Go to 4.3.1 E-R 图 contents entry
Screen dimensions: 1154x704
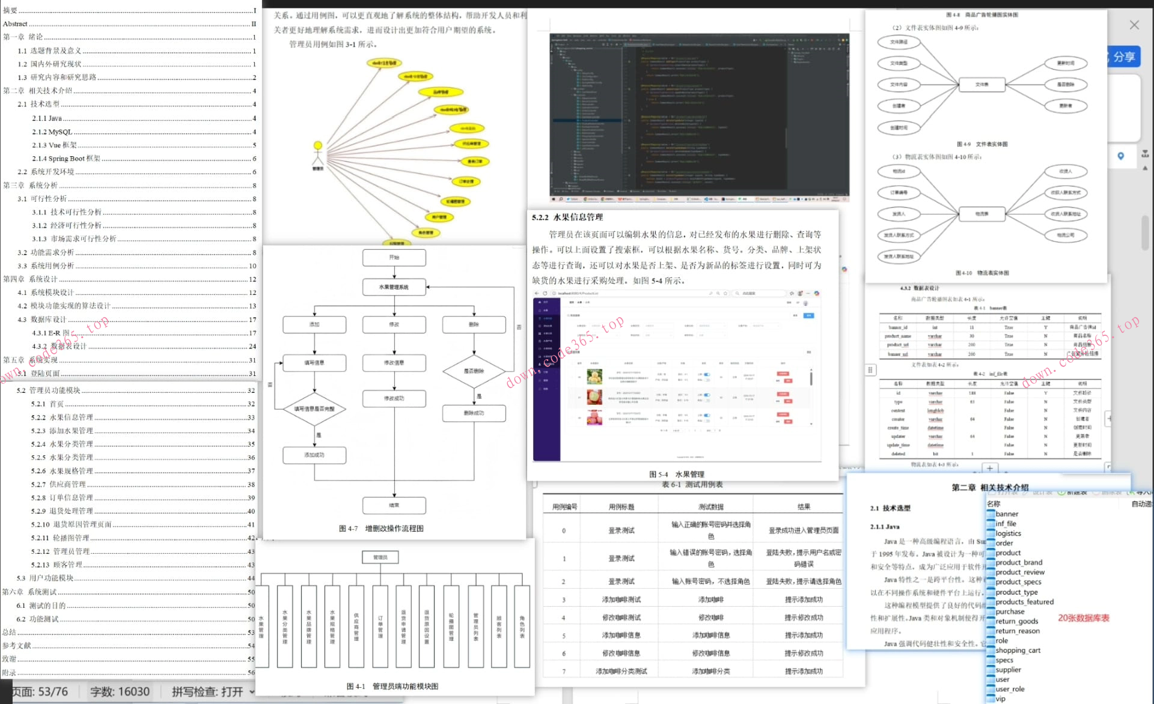(50, 333)
